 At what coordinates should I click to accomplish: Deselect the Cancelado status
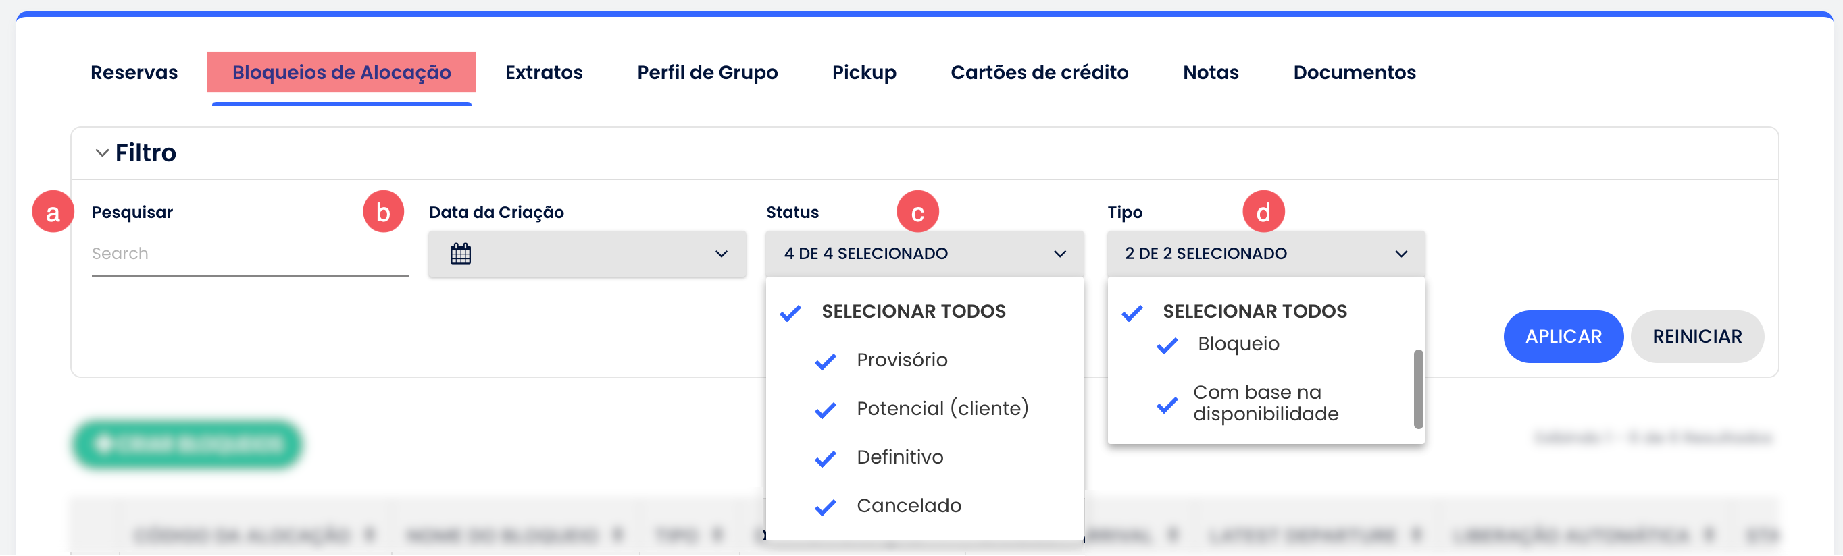826,507
